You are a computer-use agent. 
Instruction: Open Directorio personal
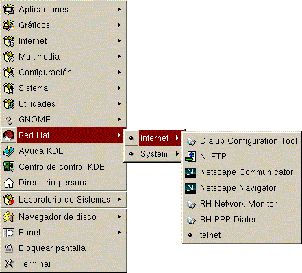click(x=64, y=183)
